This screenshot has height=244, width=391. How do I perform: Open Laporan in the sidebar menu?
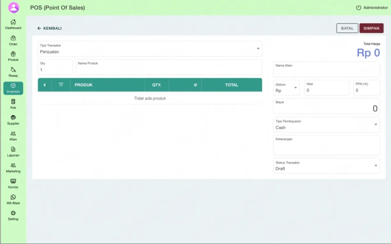tap(13, 151)
